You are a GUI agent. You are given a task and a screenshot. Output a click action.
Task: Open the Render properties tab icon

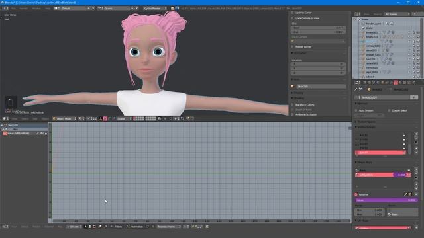pyautogui.click(x=365, y=82)
